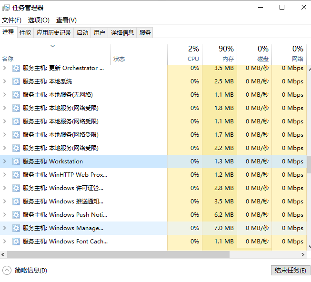This screenshot has width=311, height=282.
Task: Click gear icon of 服务主机: Workstation row
Action: (16, 161)
